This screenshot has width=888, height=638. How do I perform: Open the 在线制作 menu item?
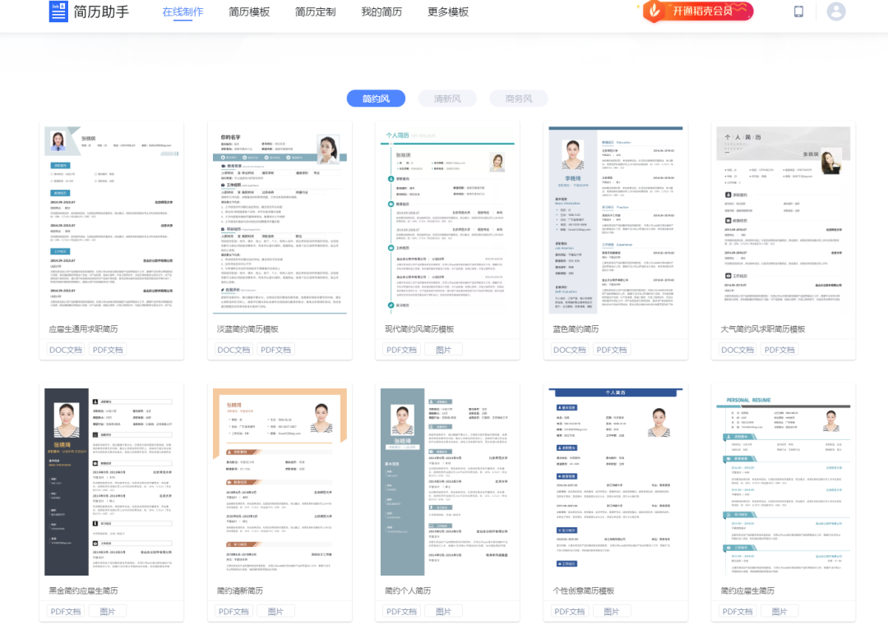[x=183, y=11]
